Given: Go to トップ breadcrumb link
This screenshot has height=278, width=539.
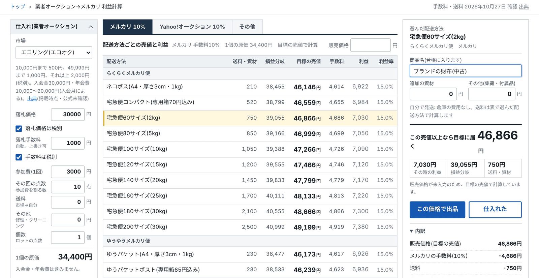Looking at the screenshot, I should [18, 7].
